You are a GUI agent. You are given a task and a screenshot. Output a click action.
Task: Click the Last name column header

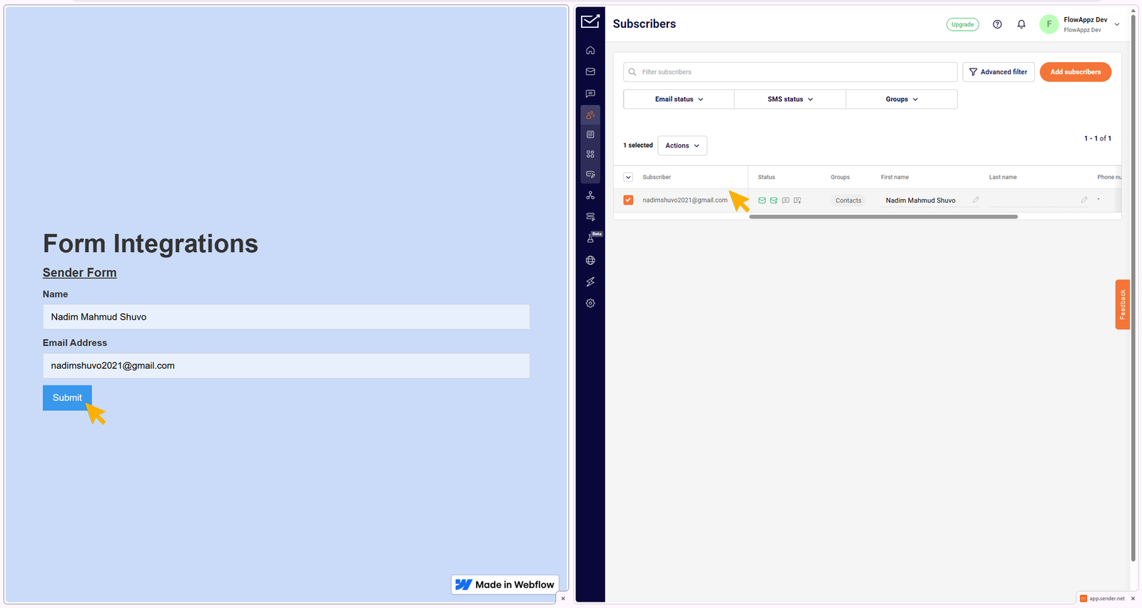[1003, 177]
